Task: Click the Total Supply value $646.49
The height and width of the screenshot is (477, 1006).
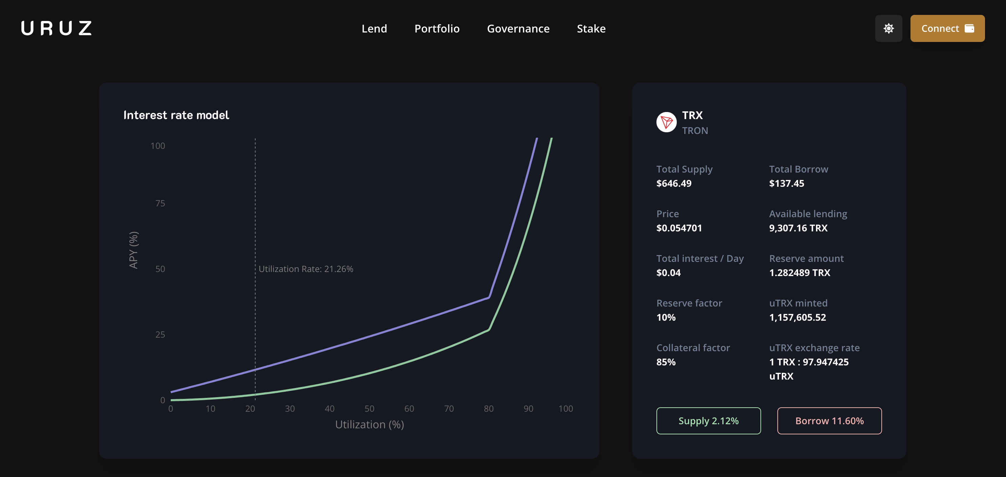Action: click(674, 183)
